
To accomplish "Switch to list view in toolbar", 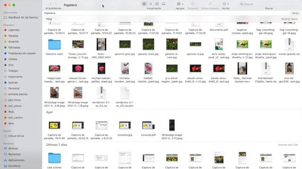I will 151,4.
